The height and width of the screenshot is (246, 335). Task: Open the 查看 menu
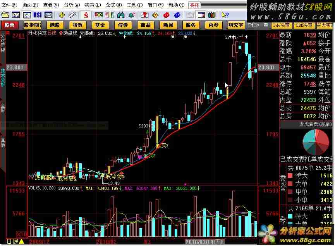tap(51, 5)
